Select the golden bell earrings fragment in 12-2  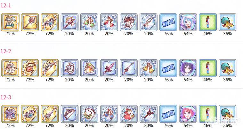(x=149, y=68)
